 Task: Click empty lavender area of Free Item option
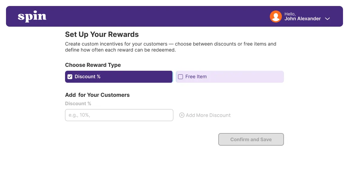click(245, 77)
